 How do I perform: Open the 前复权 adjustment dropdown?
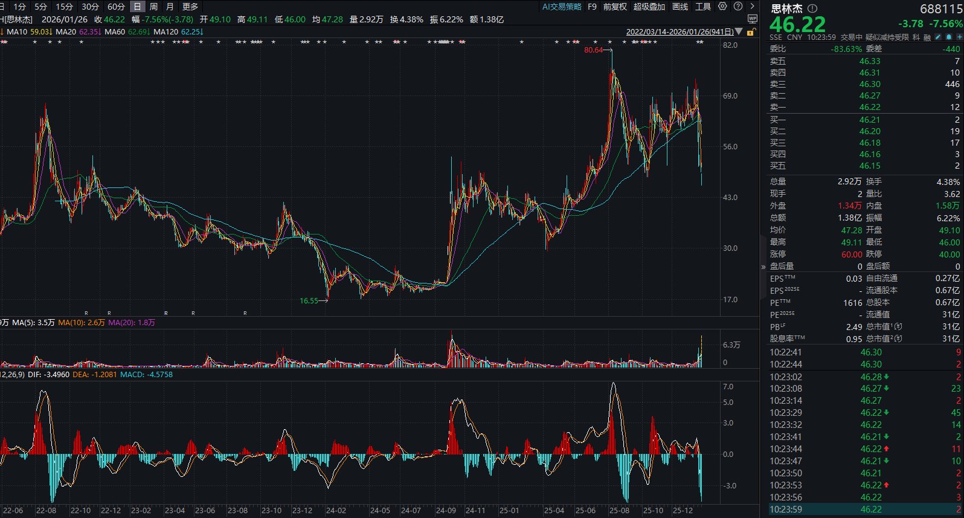click(x=615, y=7)
